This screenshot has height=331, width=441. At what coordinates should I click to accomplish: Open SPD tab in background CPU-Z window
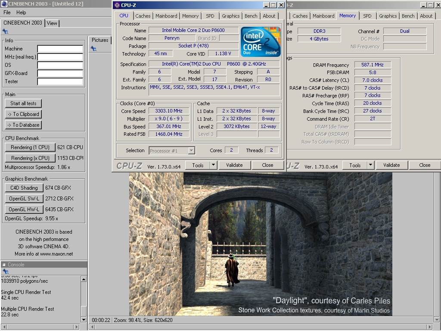pyautogui.click(x=367, y=16)
